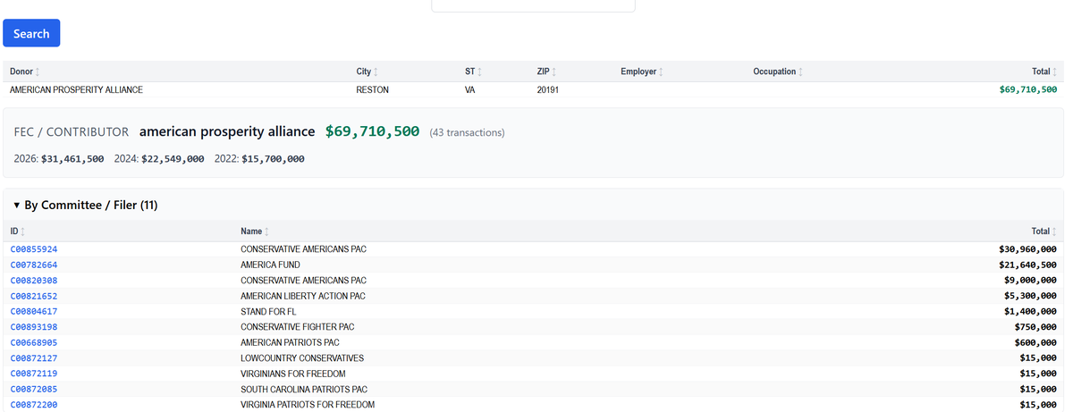This screenshot has width=1073, height=412.
Task: Sort committee table by Name column
Action: (x=255, y=231)
